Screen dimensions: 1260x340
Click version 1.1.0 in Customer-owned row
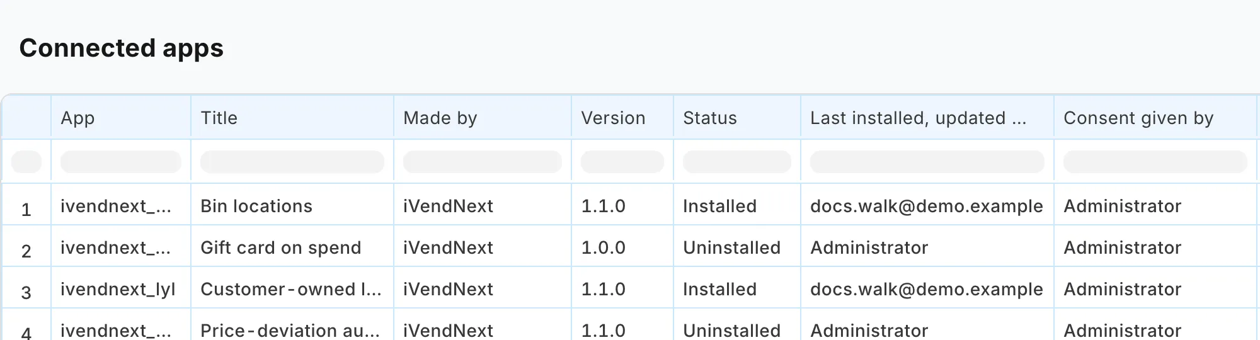point(622,289)
